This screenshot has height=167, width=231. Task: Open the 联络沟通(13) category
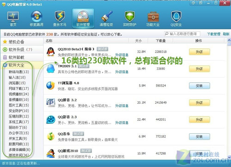[19, 72]
